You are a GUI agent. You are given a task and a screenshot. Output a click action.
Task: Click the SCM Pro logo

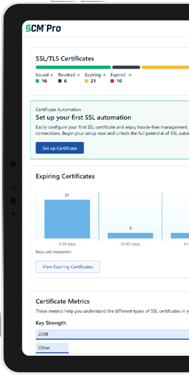43,28
